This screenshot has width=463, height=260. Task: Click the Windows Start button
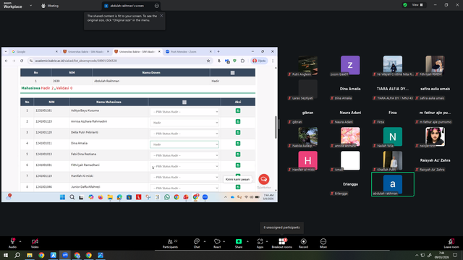(6, 255)
